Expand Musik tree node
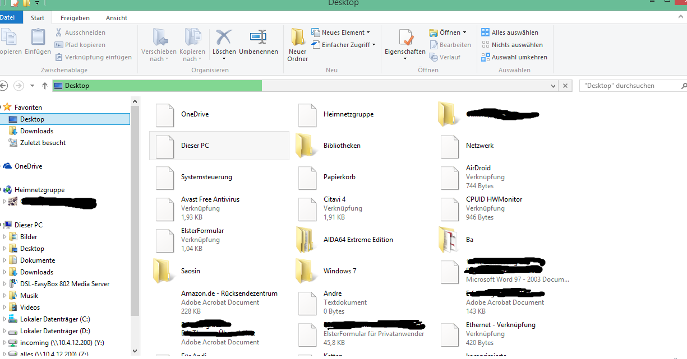This screenshot has height=359, width=687. pyautogui.click(x=5, y=296)
